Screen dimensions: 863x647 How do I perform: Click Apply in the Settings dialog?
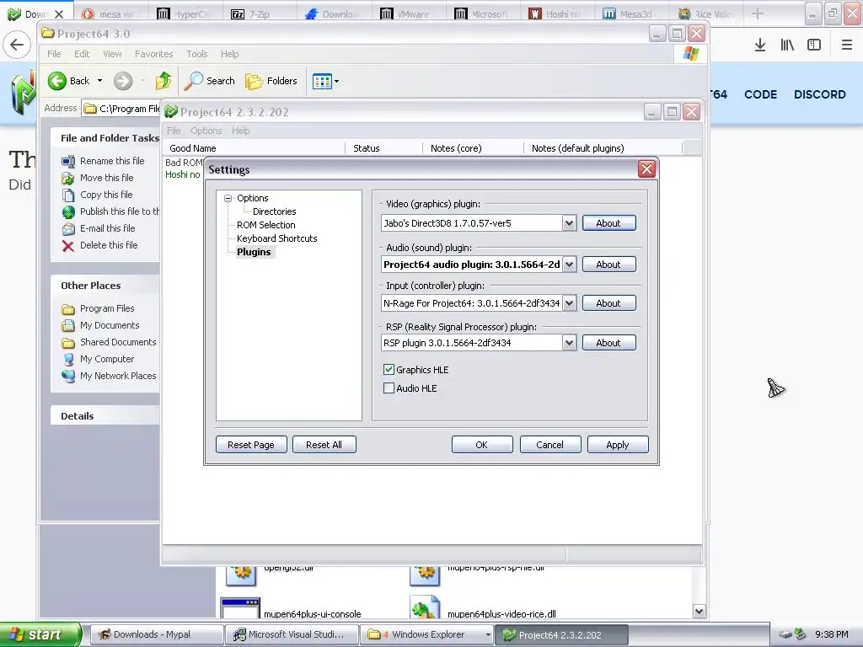coord(618,445)
